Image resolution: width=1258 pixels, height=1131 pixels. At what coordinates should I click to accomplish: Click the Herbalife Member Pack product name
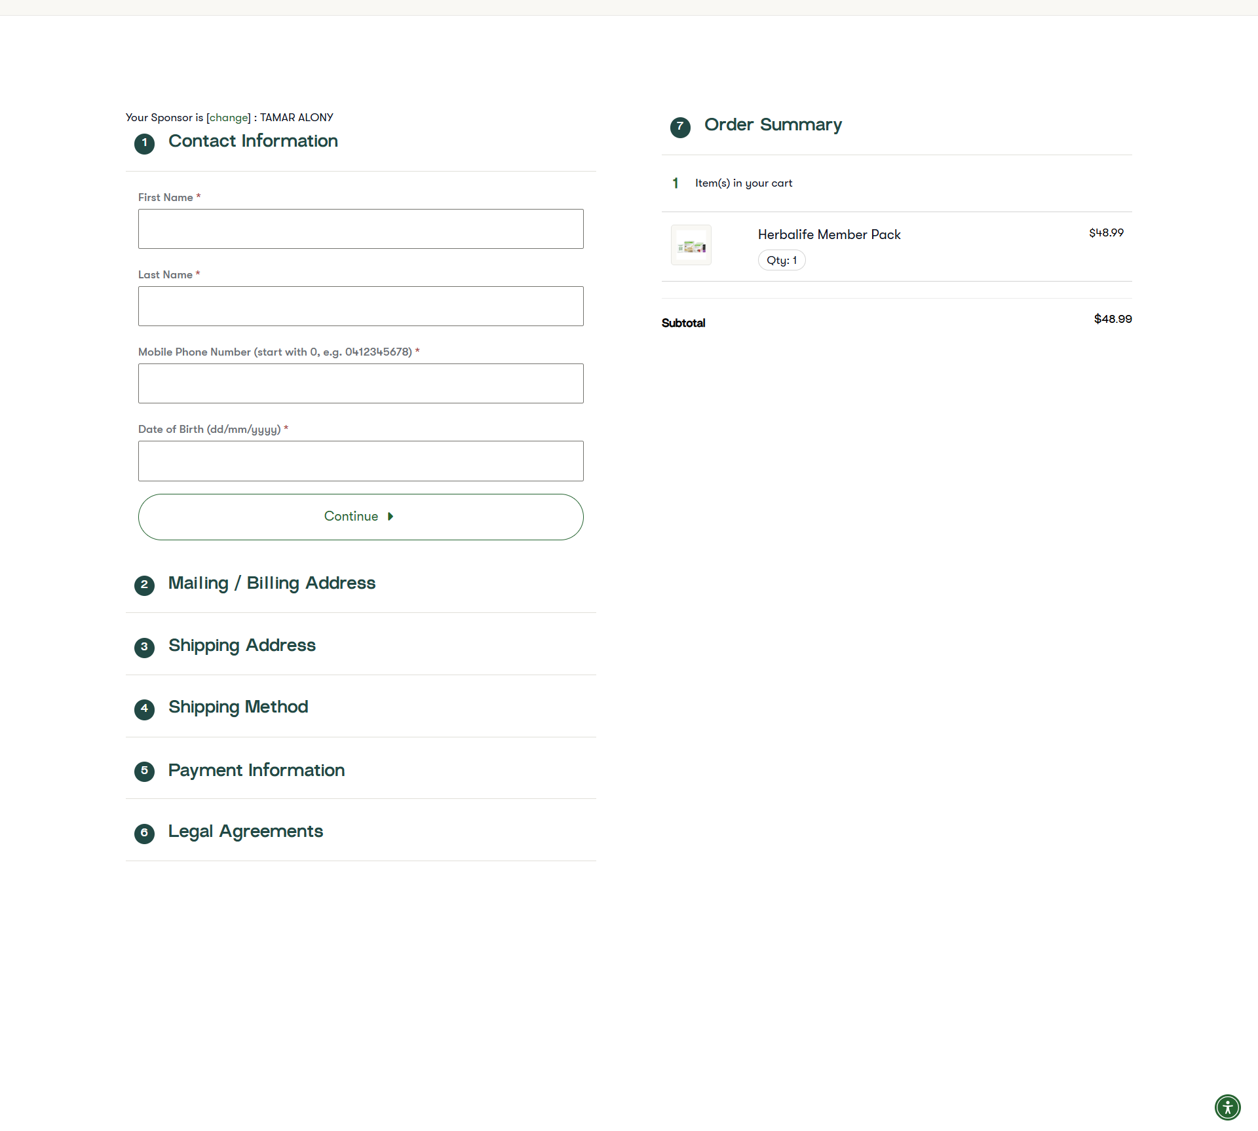tap(829, 234)
